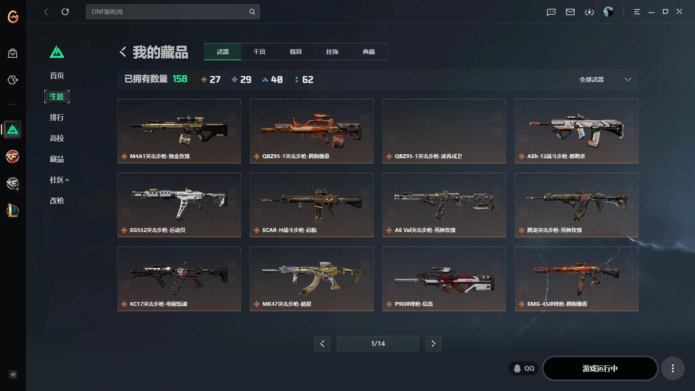695x391 pixels.
Task: Open the user avatar profile icon
Action: 608,12
